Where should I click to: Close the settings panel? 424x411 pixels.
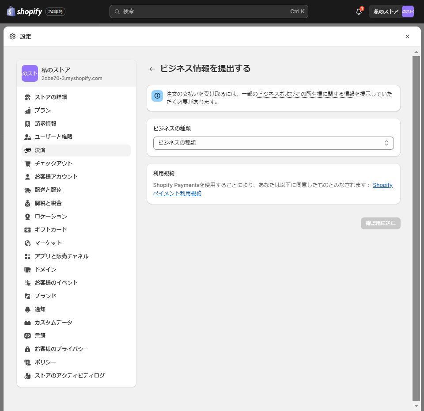pos(407,36)
